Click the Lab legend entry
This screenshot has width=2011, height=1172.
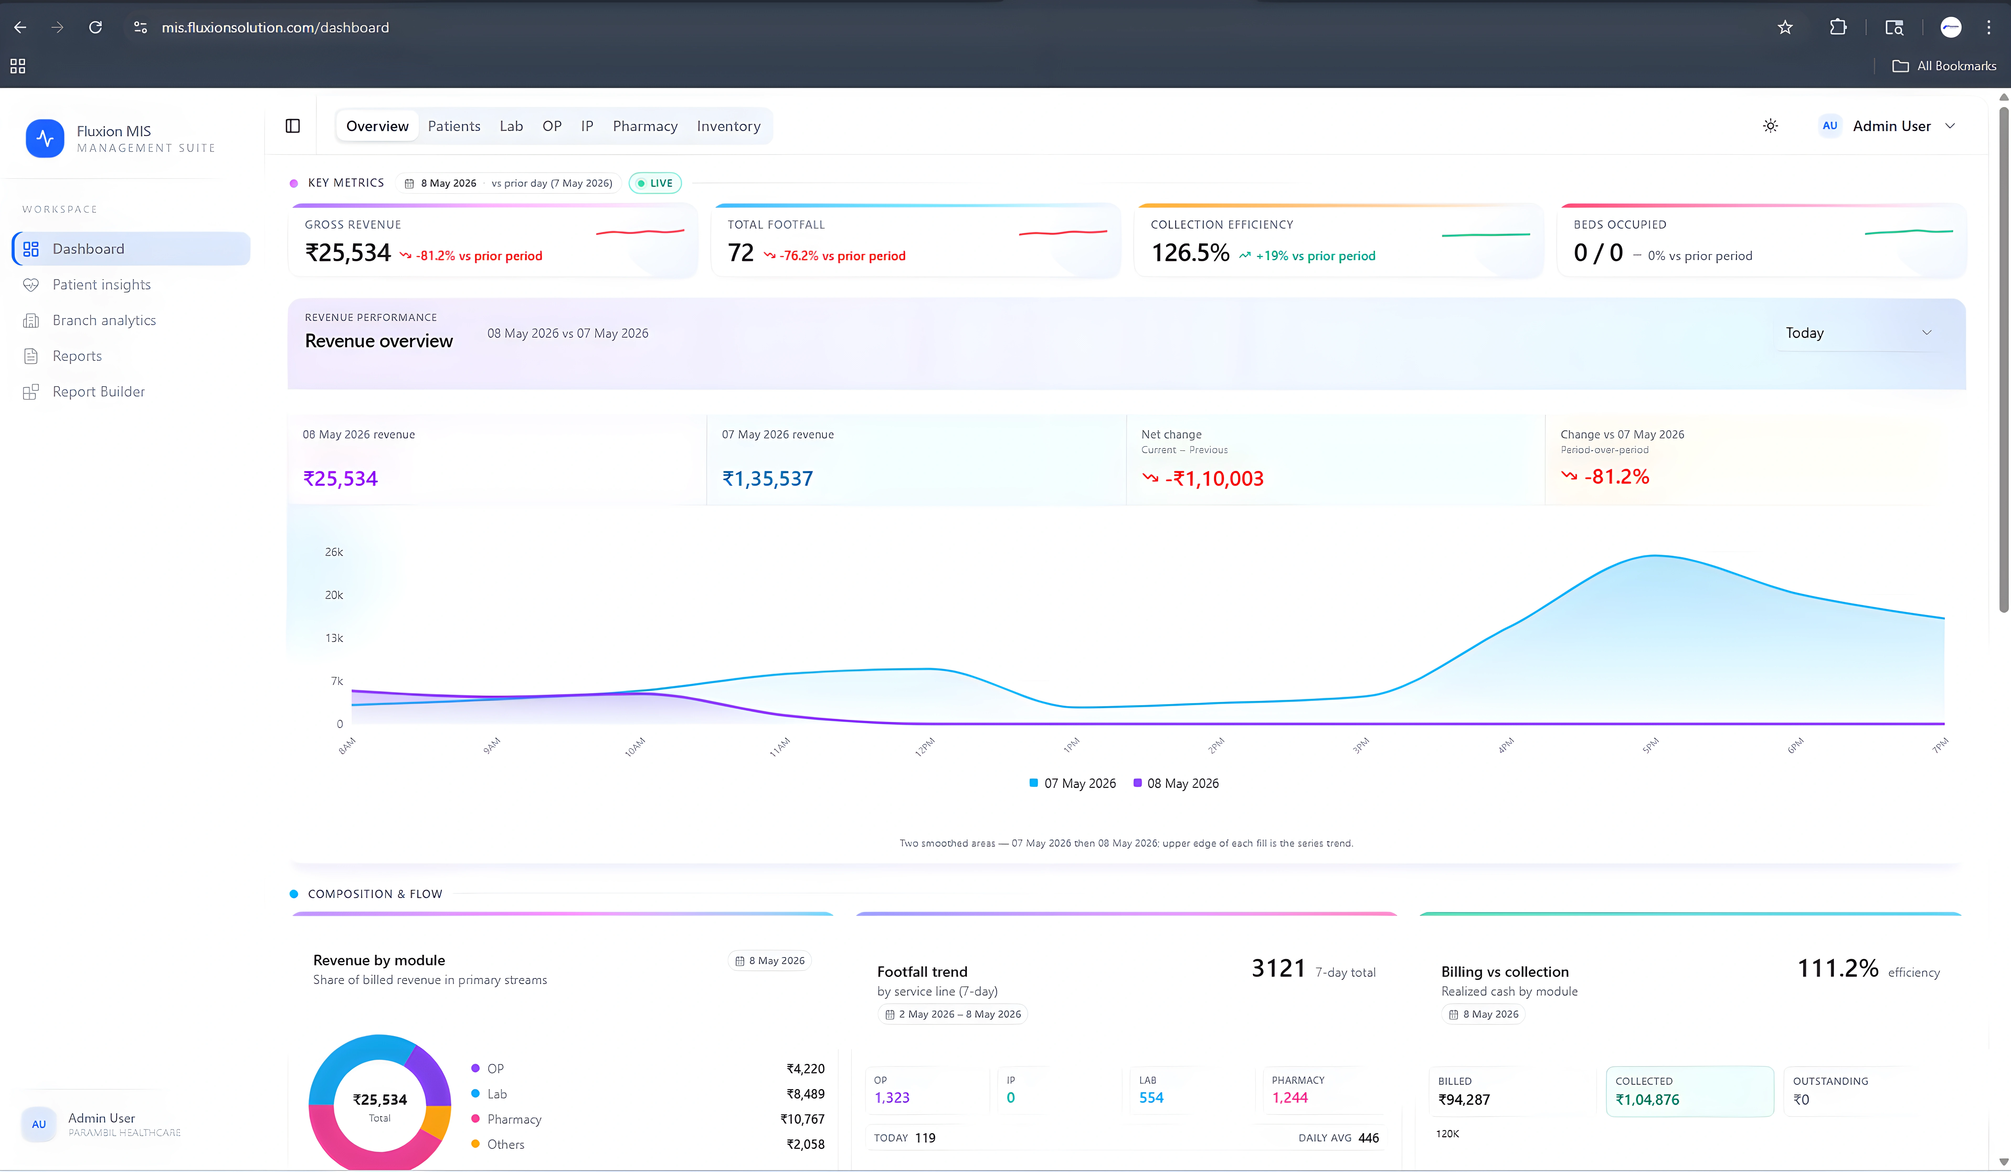pos(648,1094)
